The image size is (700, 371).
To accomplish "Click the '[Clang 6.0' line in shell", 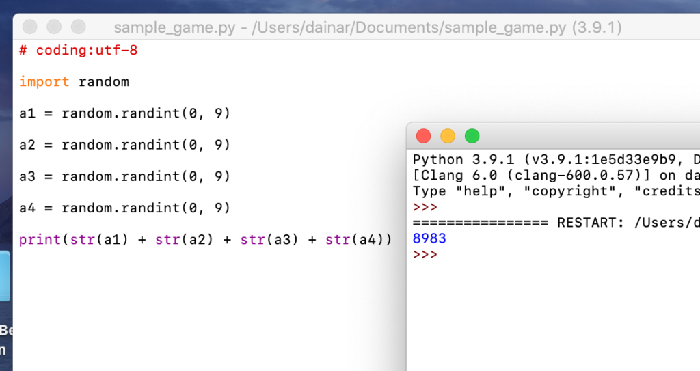I will pyautogui.click(x=556, y=176).
